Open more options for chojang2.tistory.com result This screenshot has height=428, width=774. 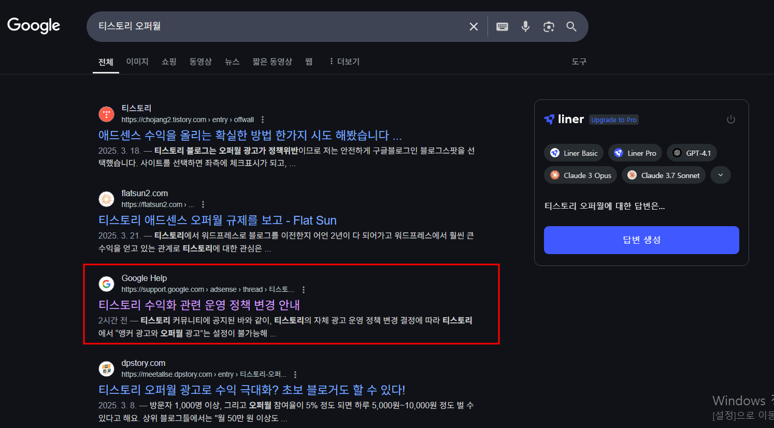point(263,120)
